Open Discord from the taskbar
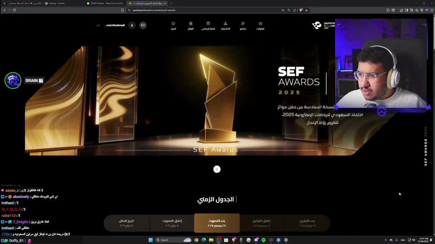Screen dimensions: 435x244 256,240
